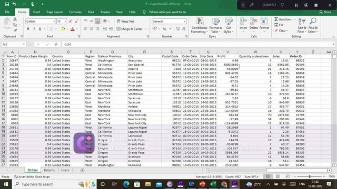Viewport: 337px width, 189px height.
Task: Click the Windows search box on taskbar
Action: (x=54, y=184)
